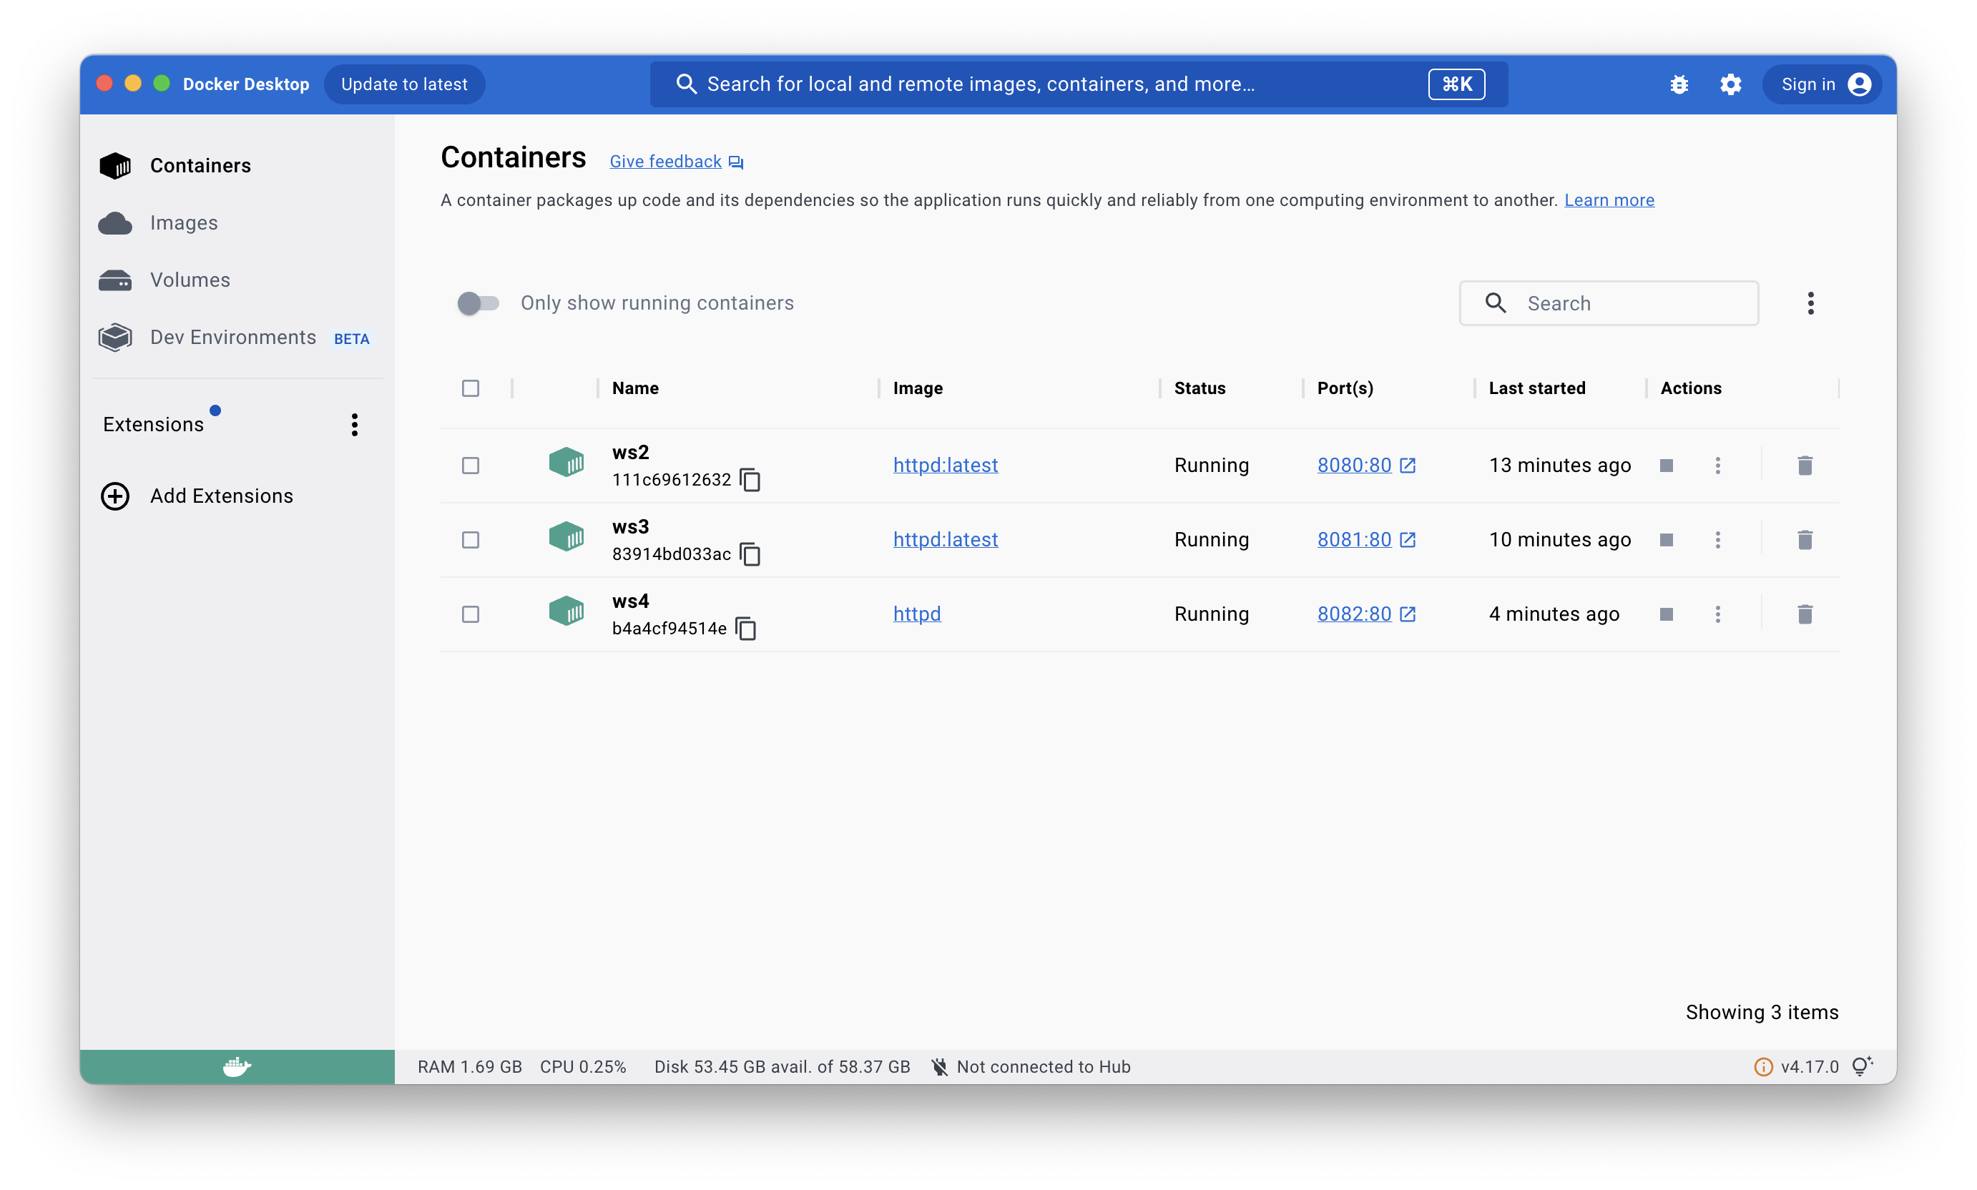Select the ws3 container checkbox
The image size is (1977, 1190).
click(x=471, y=540)
